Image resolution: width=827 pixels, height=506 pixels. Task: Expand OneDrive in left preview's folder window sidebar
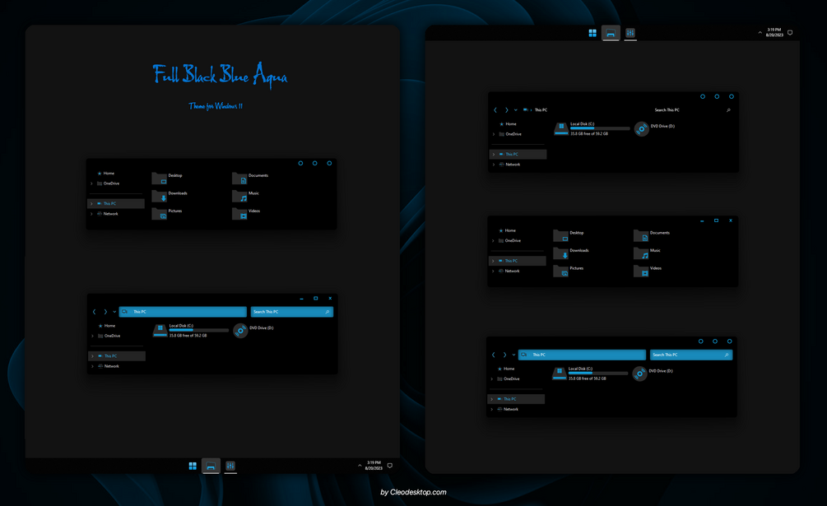click(92, 183)
